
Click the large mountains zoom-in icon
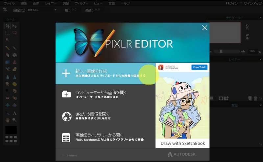(x=243, y=51)
